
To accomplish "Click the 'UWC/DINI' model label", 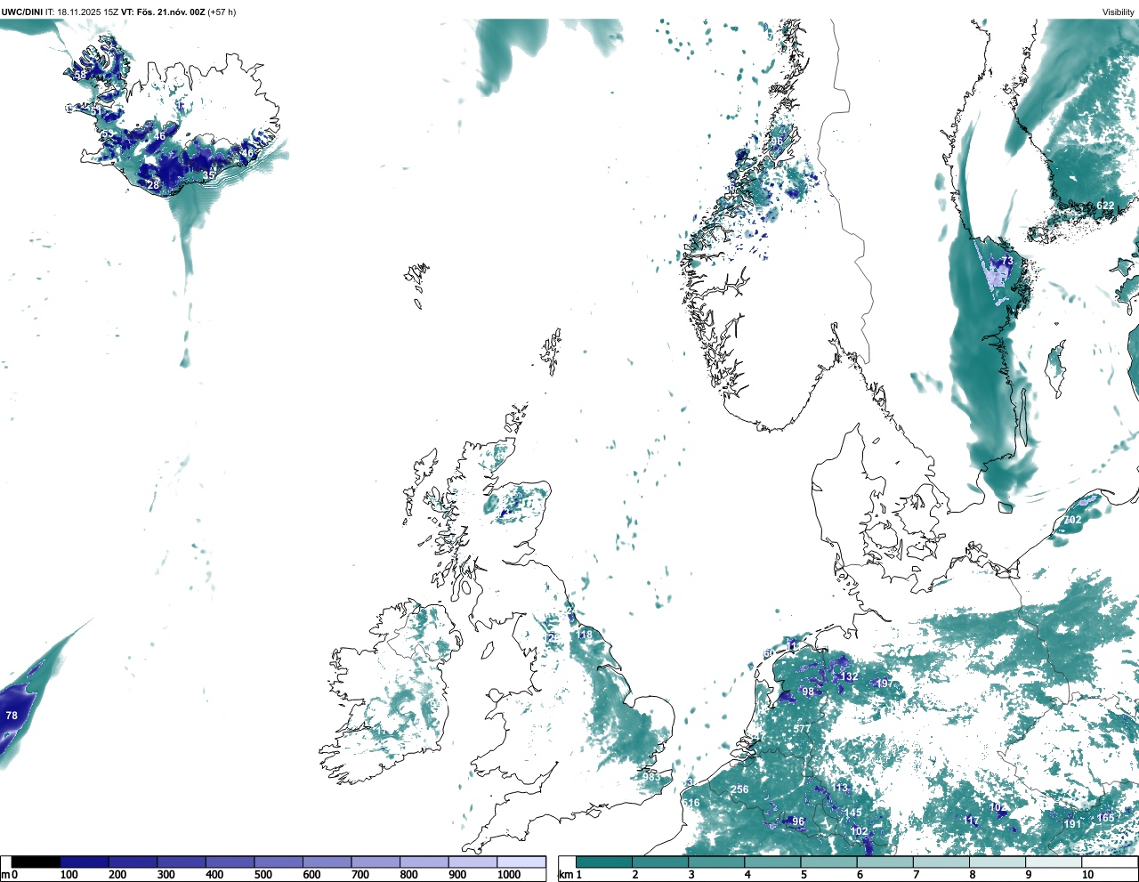I will tap(22, 12).
